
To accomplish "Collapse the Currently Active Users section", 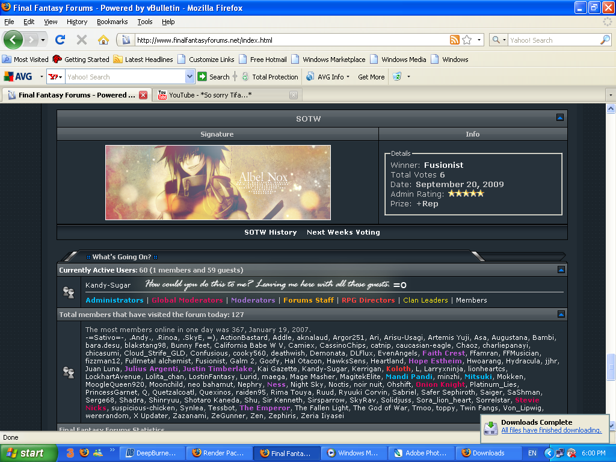I will coord(561,270).
